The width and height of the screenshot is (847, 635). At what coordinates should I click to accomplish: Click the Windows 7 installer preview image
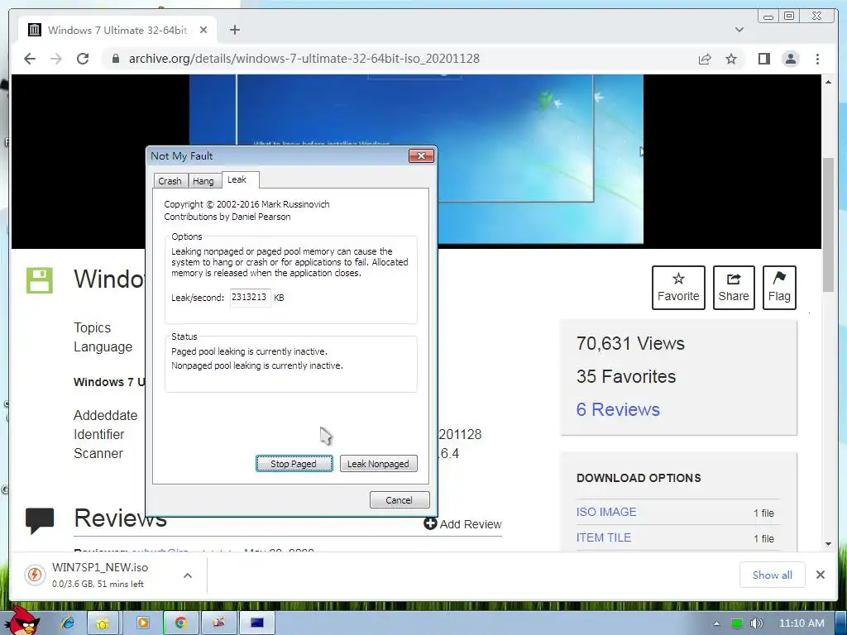click(x=416, y=160)
